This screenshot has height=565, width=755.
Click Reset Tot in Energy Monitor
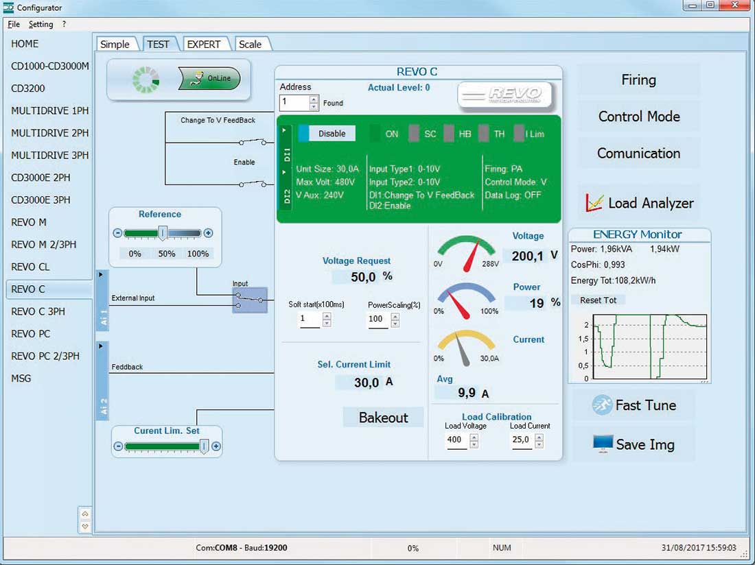click(x=598, y=300)
